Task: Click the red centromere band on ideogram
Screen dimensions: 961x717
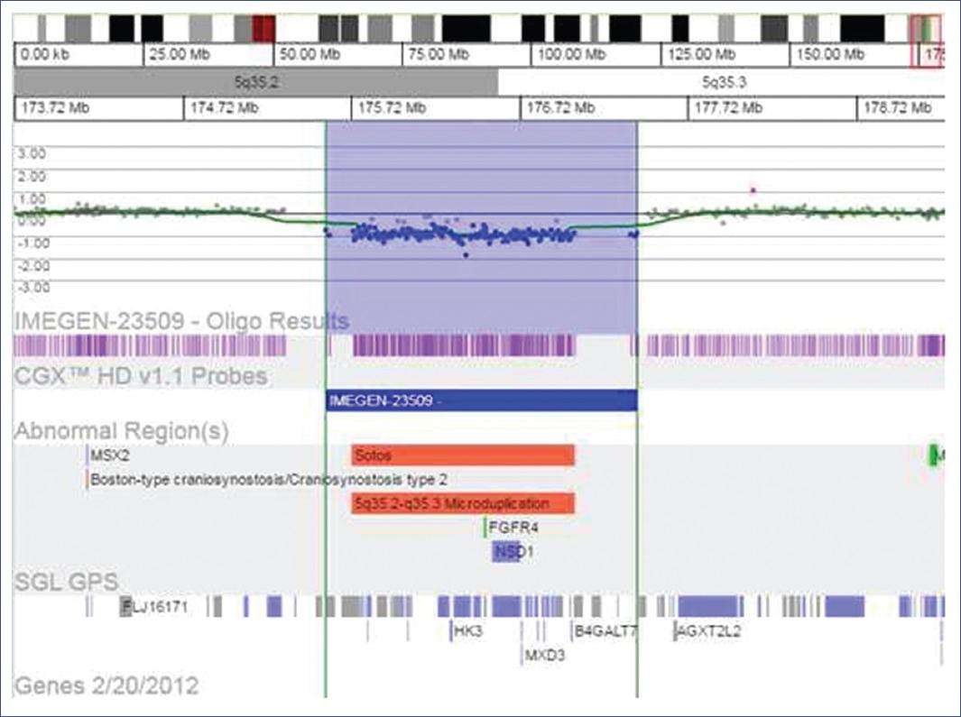Action: pyautogui.click(x=263, y=29)
